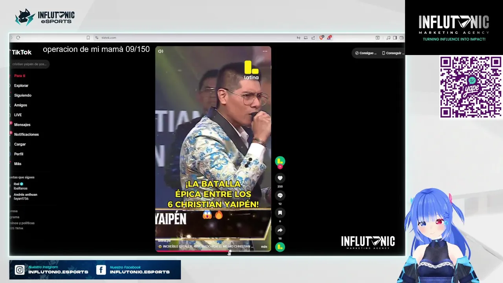Open Notificaciones in the sidebar

26,134
